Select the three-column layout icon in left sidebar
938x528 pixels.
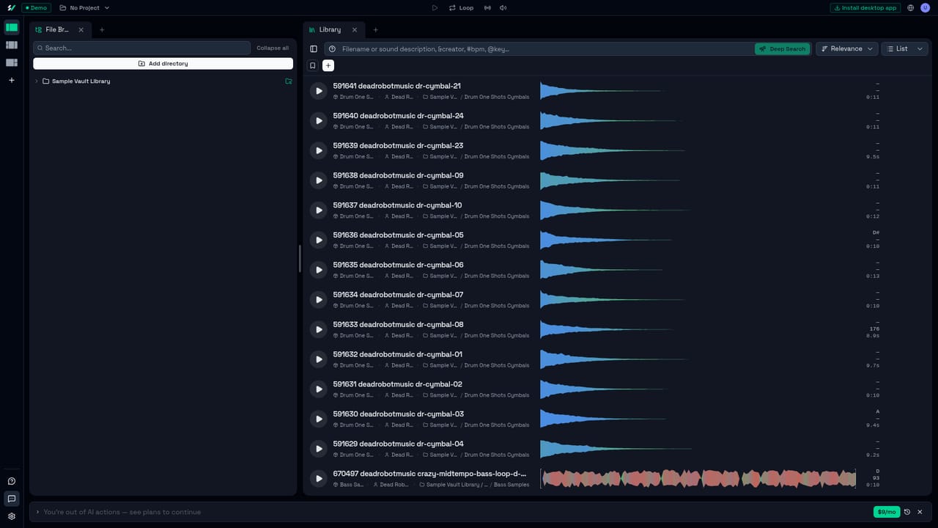11,45
